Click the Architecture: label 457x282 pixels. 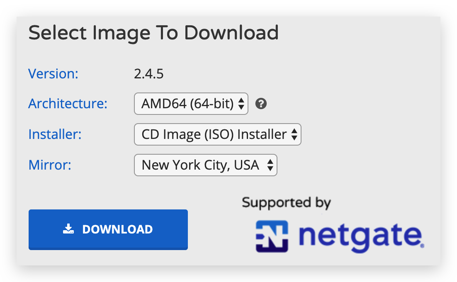[x=68, y=104]
